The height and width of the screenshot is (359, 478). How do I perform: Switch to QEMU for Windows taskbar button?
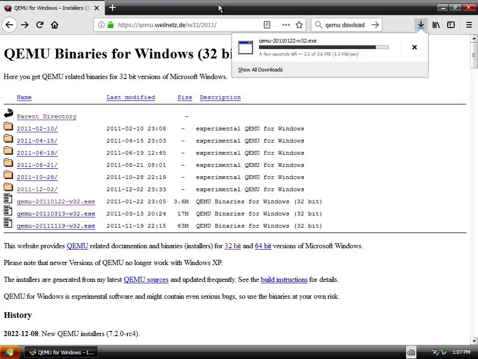pos(61,352)
